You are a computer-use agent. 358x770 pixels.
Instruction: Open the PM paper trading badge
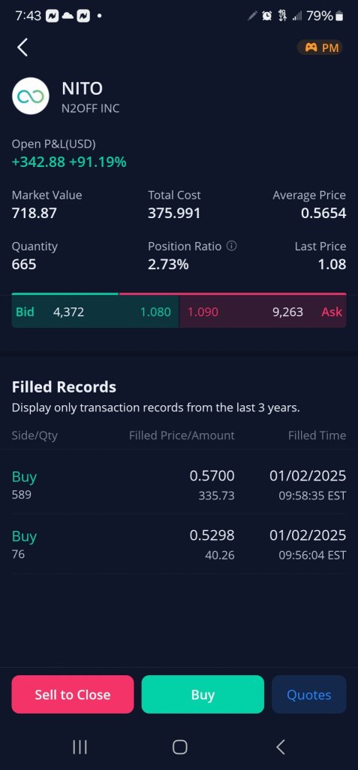pyautogui.click(x=320, y=47)
